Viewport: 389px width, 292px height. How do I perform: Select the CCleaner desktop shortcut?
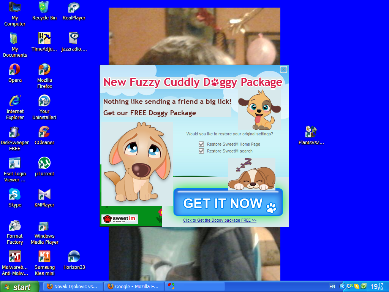point(44,135)
